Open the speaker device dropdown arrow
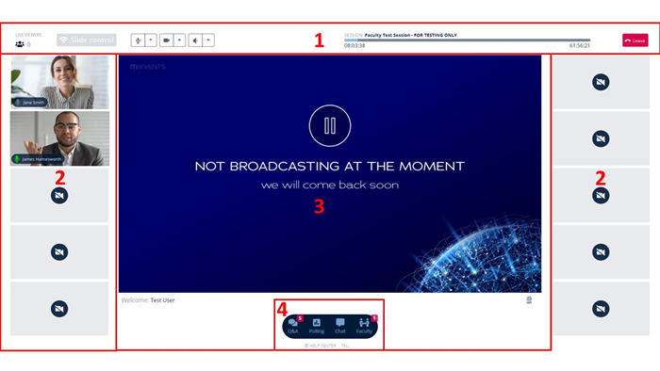The height and width of the screenshot is (371, 660). [208, 40]
